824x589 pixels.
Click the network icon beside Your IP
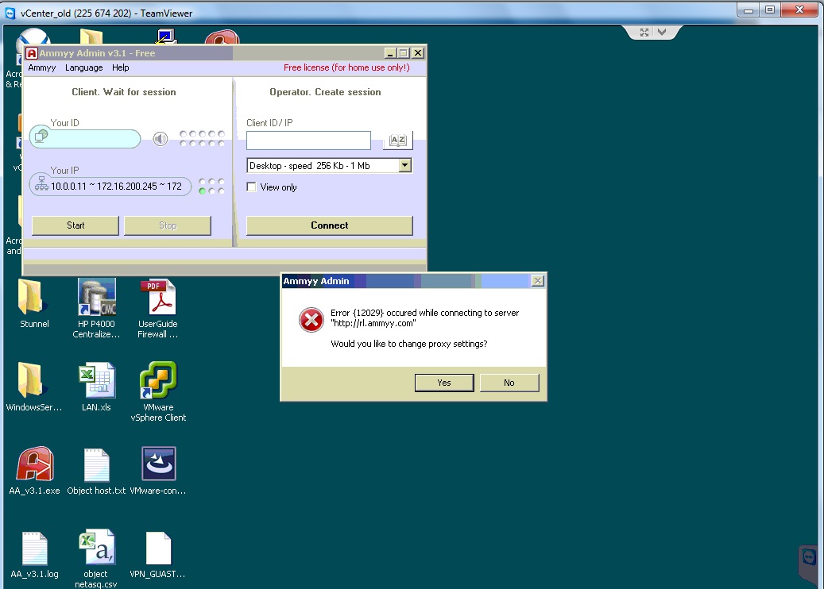pyautogui.click(x=41, y=184)
